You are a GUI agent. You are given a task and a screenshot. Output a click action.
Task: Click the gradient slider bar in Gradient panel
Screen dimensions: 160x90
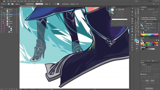(x=119, y=19)
